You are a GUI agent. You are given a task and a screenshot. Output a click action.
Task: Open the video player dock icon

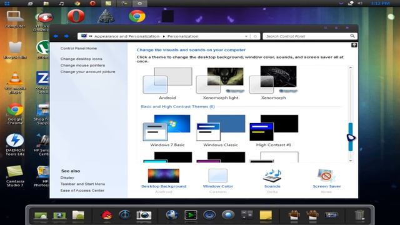click(191, 215)
